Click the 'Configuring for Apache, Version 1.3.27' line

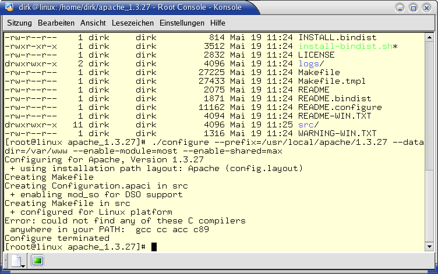coord(104,160)
